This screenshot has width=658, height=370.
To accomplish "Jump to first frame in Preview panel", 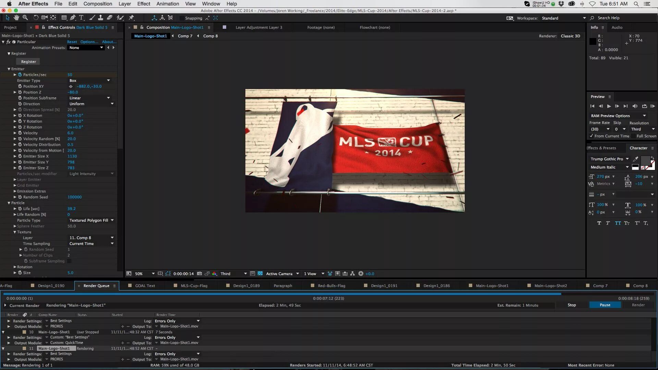I will 592,106.
